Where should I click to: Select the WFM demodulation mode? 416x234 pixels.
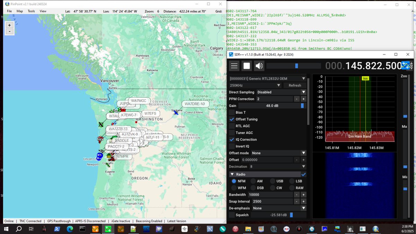point(234,188)
